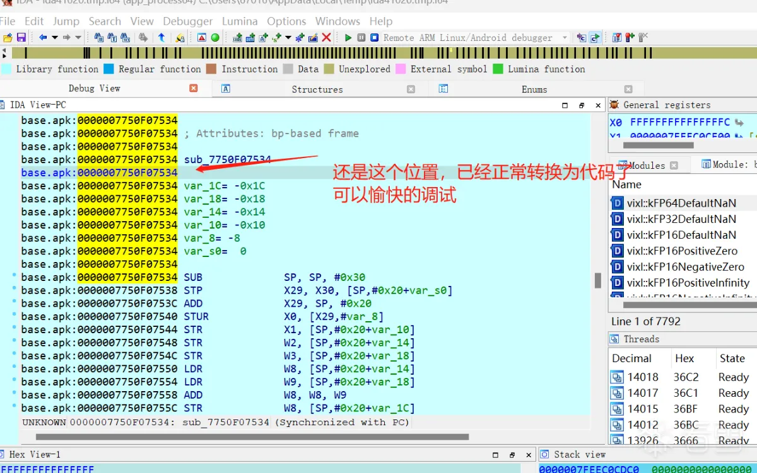The width and height of the screenshot is (757, 473).
Task: Click the add breakpoint icon with plus
Action: click(630, 38)
